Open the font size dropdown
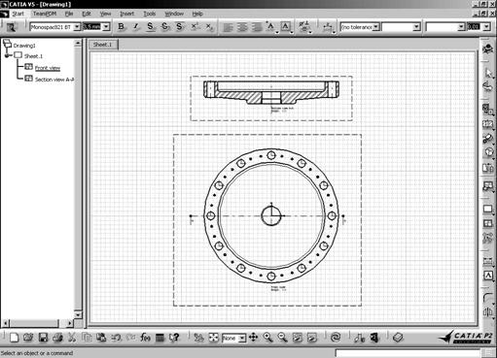This screenshot has width=497, height=358. (x=106, y=27)
